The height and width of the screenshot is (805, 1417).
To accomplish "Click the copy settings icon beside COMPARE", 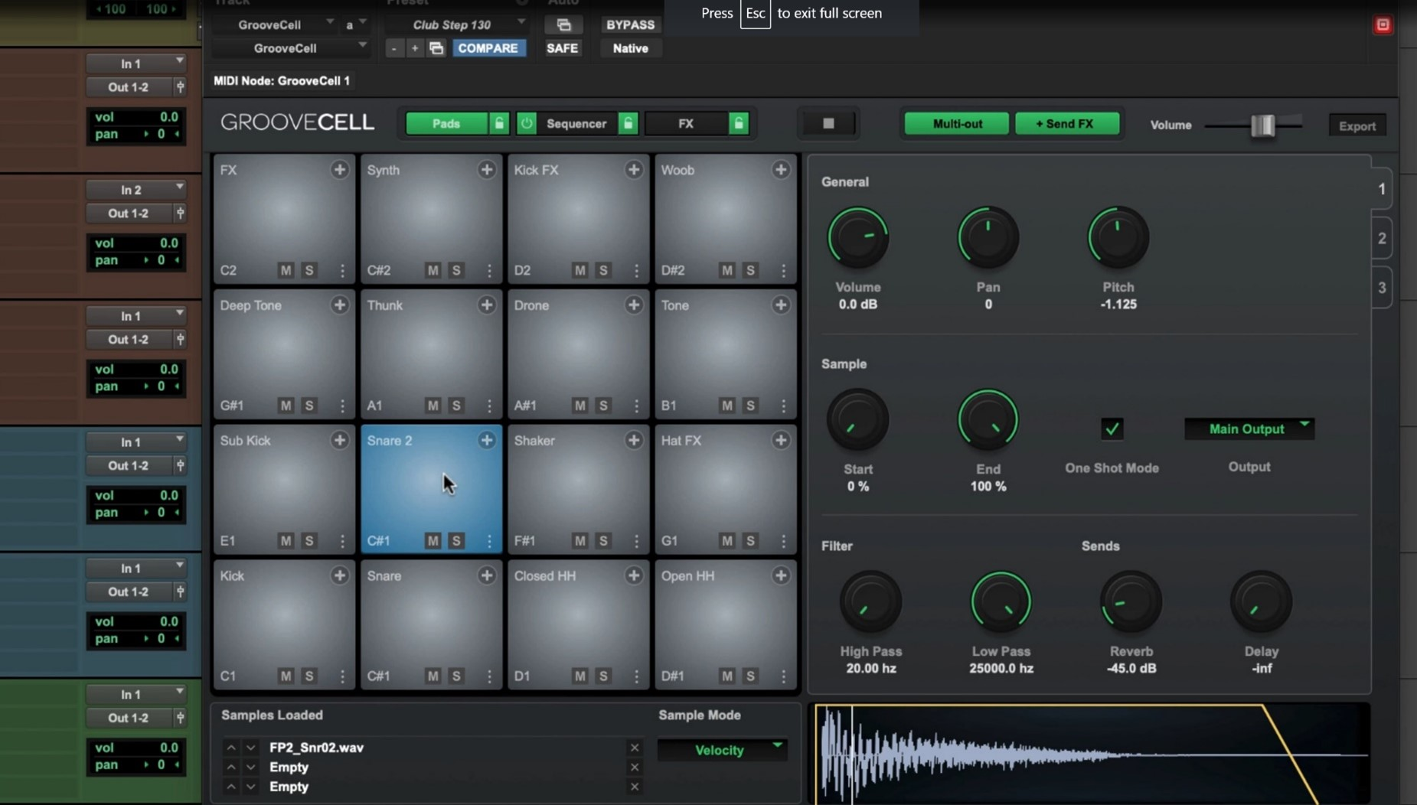I will (x=436, y=48).
